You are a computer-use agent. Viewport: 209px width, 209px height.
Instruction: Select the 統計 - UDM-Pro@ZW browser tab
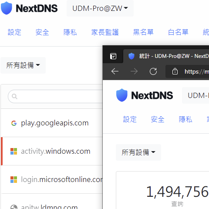pyautogui.click(x=166, y=56)
